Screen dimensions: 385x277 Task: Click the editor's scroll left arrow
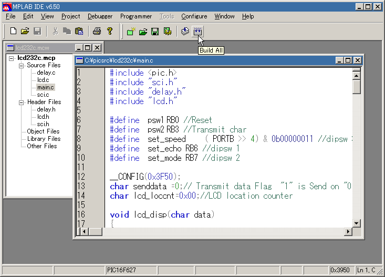point(85,231)
